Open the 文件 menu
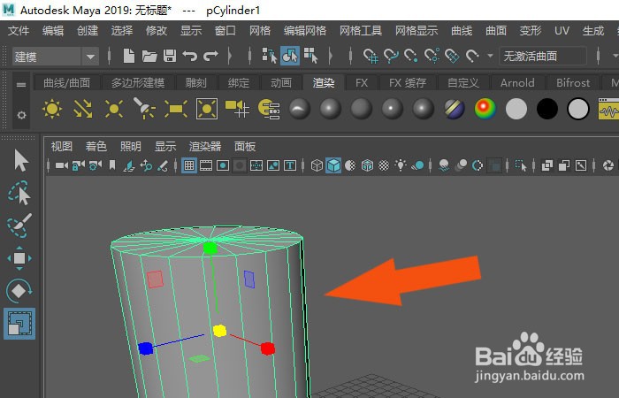 pyautogui.click(x=19, y=30)
